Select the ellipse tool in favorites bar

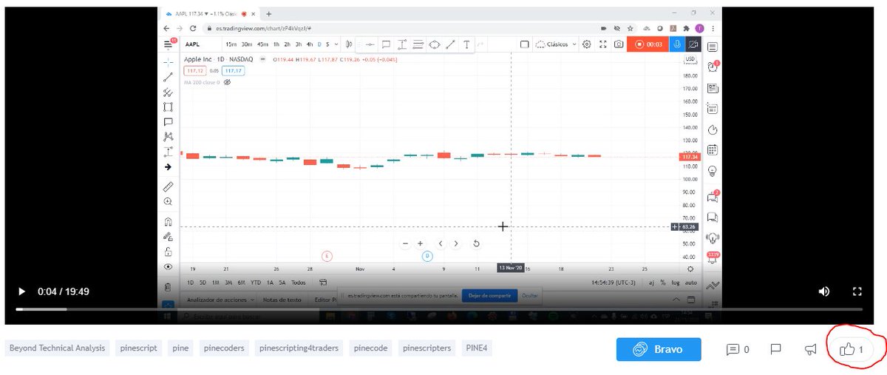[435, 44]
